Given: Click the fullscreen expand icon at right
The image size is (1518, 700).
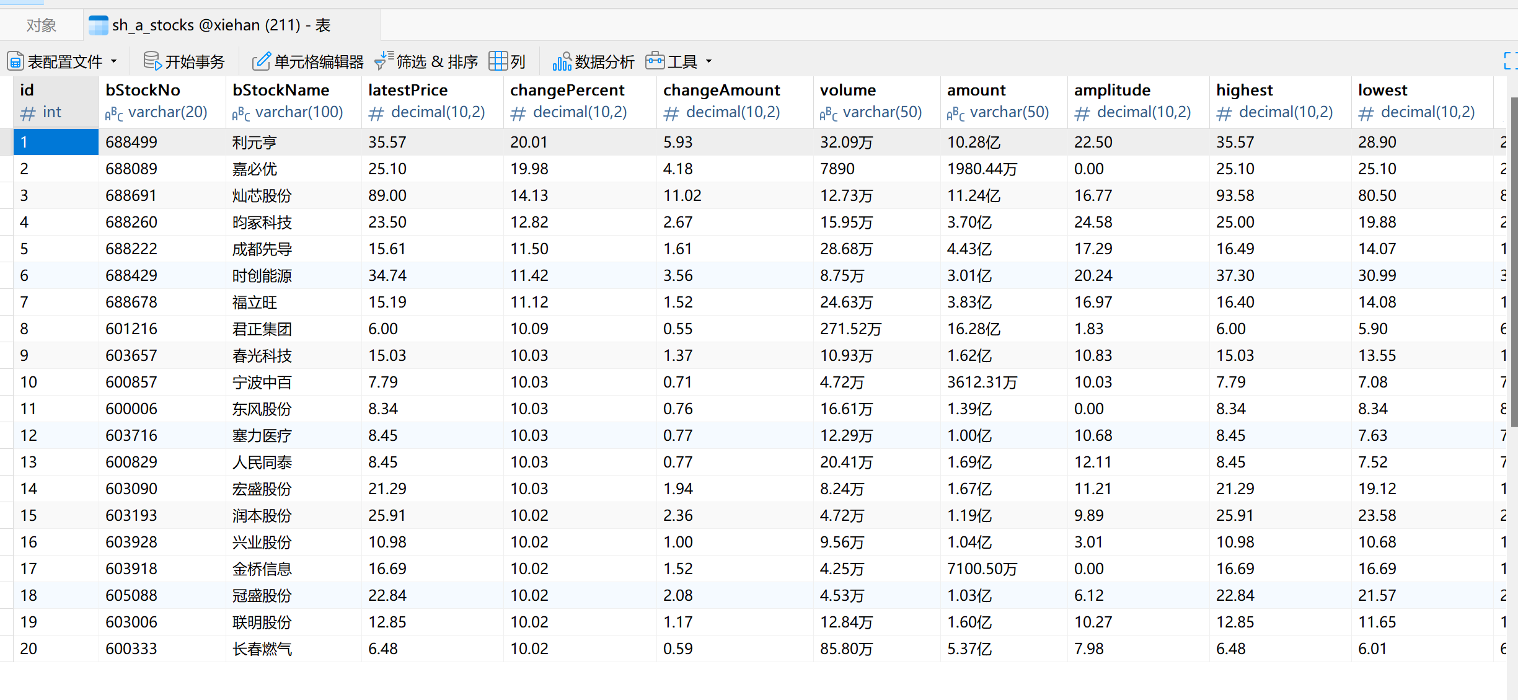Looking at the screenshot, I should click(x=1511, y=61).
